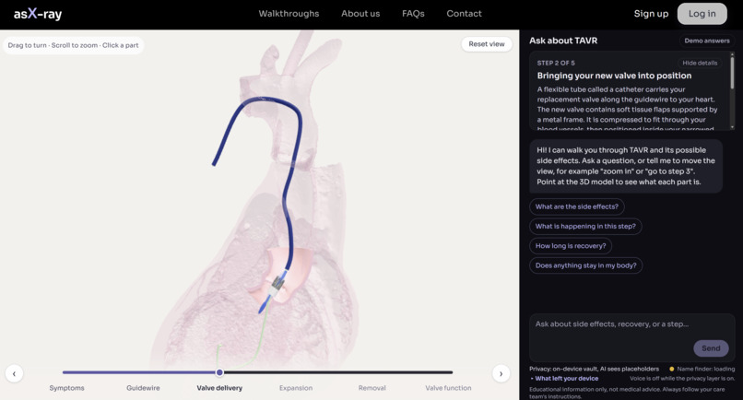Ask 'How long is recovery?'

point(571,246)
